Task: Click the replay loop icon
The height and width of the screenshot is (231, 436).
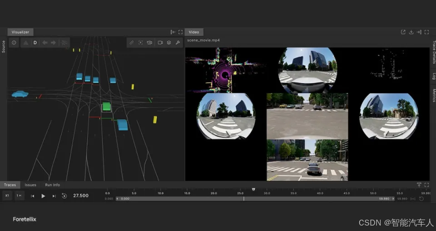Action: 64,196
